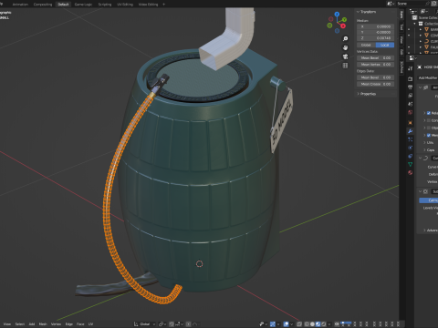Open the Animation workspace tab
Image resolution: width=438 pixels, height=328 pixels.
pos(20,5)
